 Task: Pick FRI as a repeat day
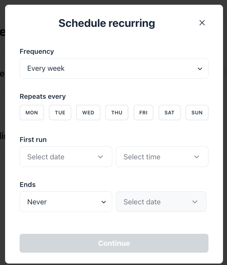[143, 113]
